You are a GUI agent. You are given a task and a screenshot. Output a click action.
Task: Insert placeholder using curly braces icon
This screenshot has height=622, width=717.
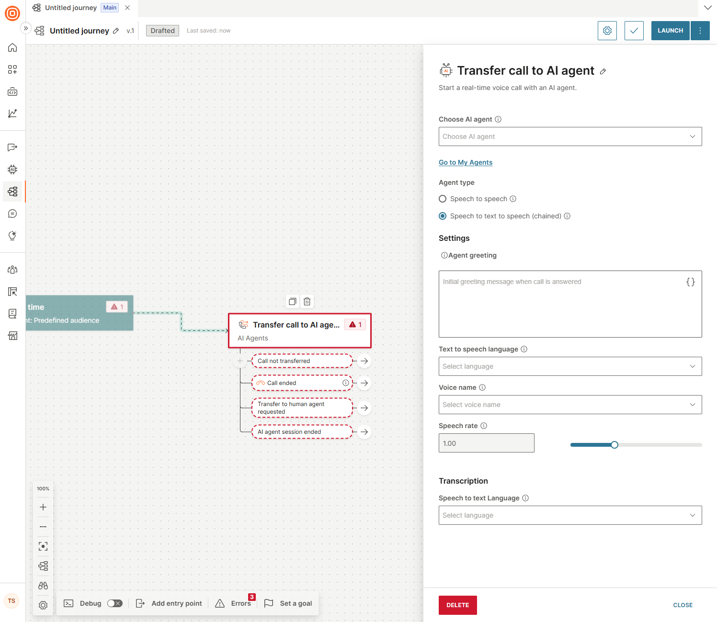[690, 282]
